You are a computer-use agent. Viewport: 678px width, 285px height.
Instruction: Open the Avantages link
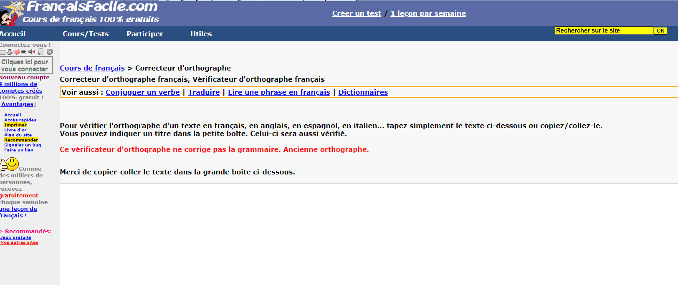pyautogui.click(x=17, y=104)
